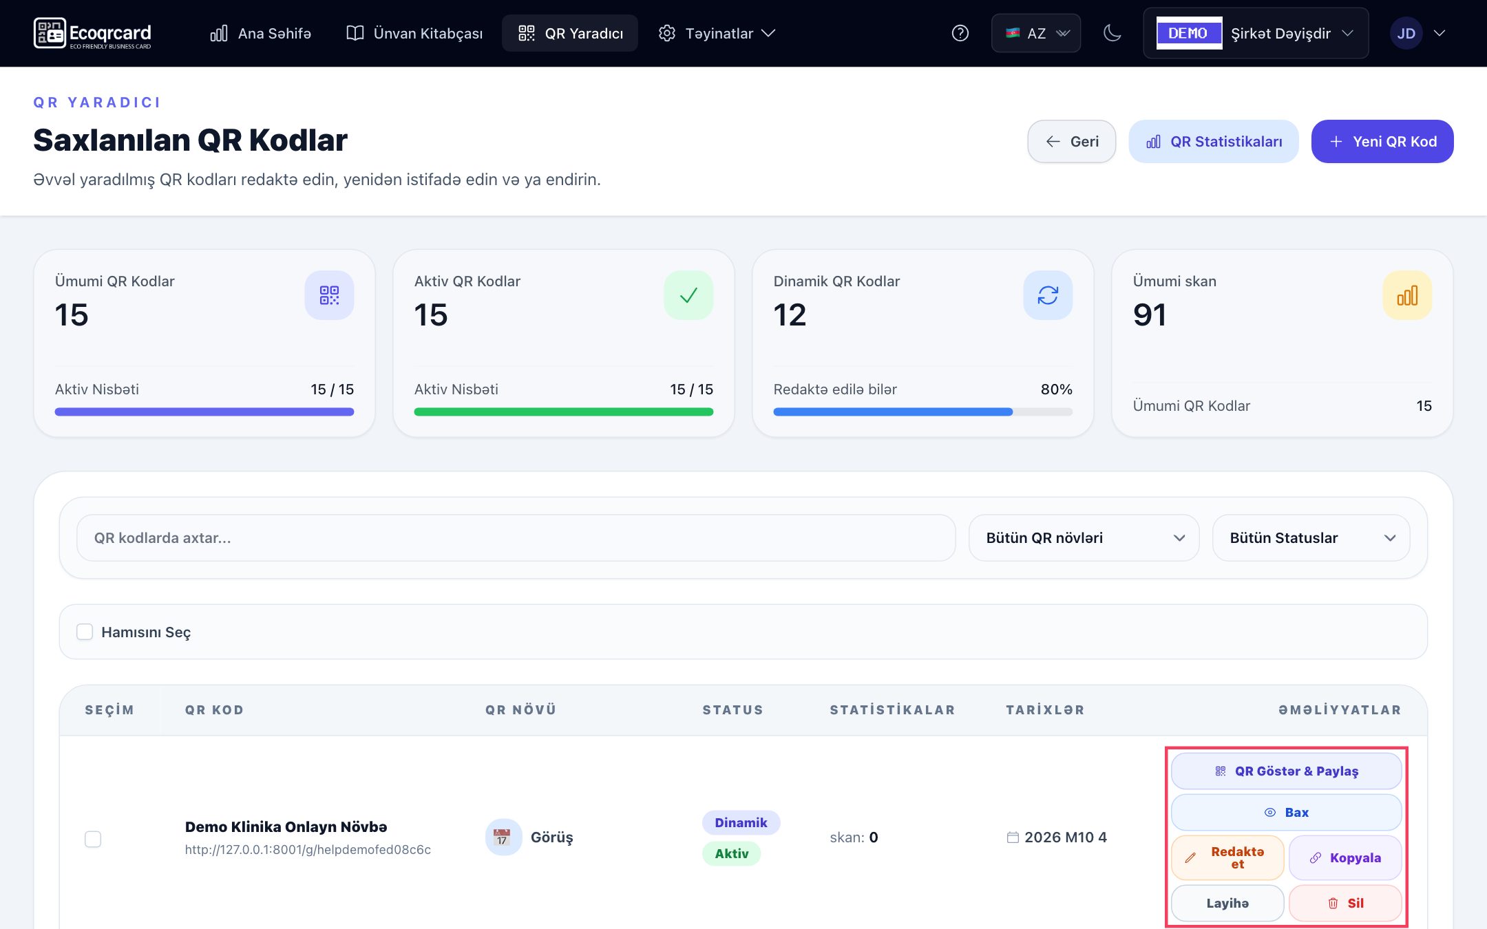Delete the QR code with Sil
The width and height of the screenshot is (1487, 929).
click(1345, 904)
